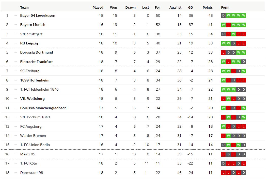Click the position movement dash beside Mainz 05
This screenshot has width=266, height=179.
coord(16,154)
